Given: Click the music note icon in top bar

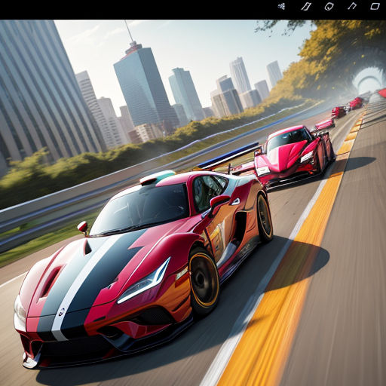Looking at the screenshot, I should (352, 6).
